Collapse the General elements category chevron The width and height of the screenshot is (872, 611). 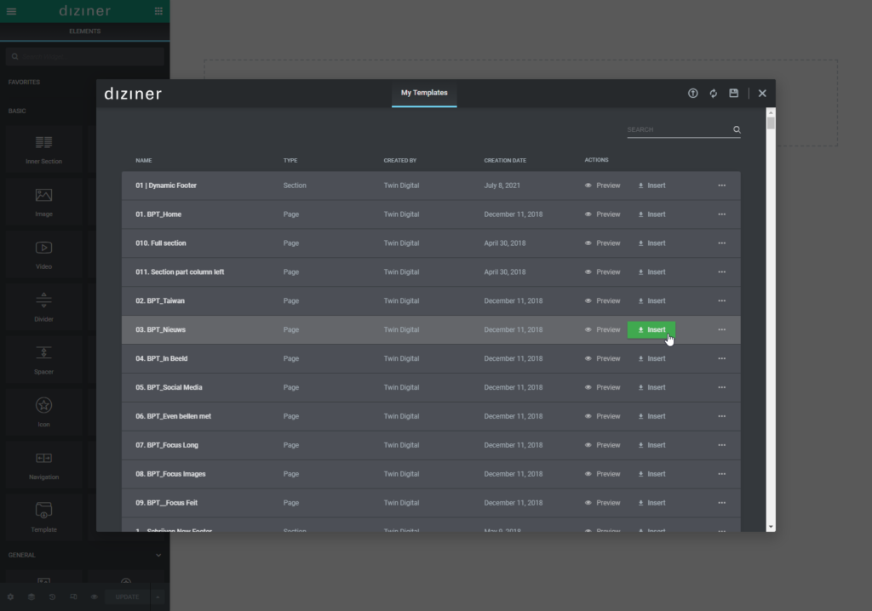tap(158, 555)
